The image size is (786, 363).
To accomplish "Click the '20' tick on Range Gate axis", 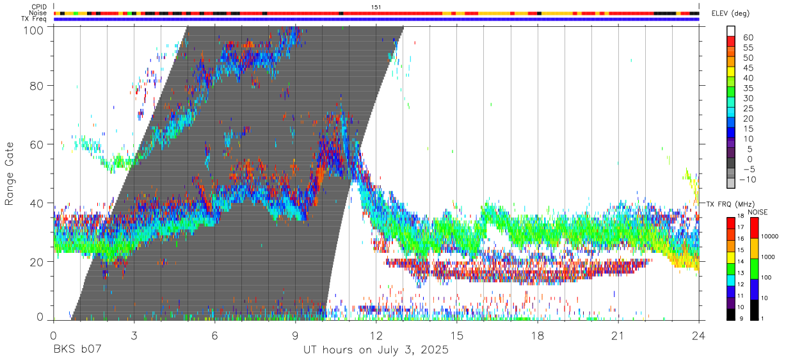I will [x=38, y=262].
